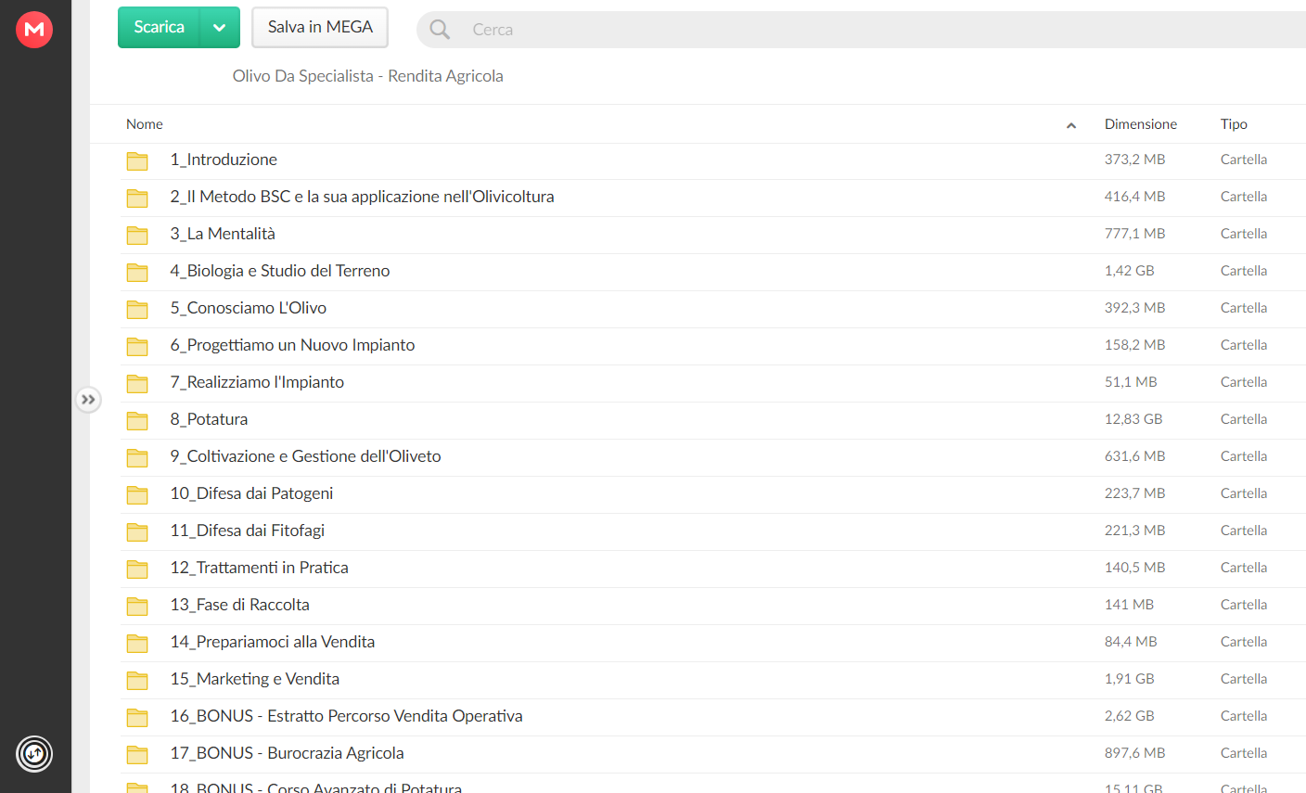Expand the left sidebar panel arrow
Screen dimensions: 1306x793
click(88, 400)
